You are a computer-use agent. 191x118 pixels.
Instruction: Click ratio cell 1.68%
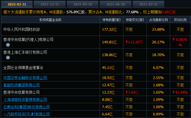pos(158,85)
